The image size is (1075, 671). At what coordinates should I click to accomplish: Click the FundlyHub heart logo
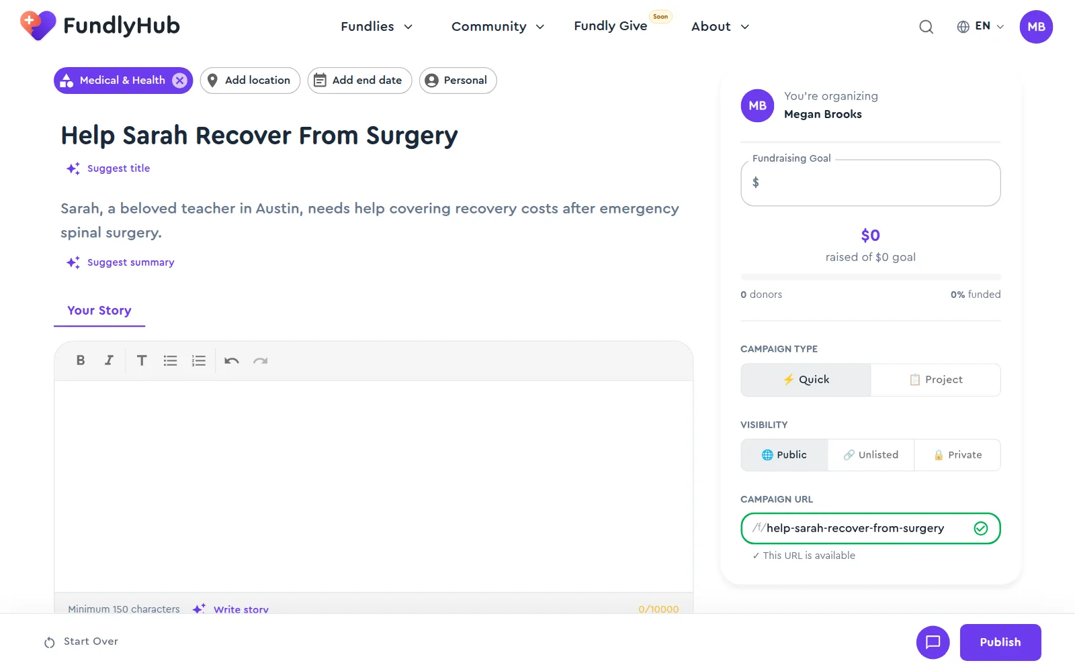38,25
